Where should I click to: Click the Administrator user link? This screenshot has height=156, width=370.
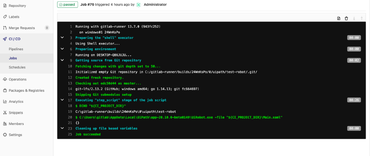pos(155,4)
